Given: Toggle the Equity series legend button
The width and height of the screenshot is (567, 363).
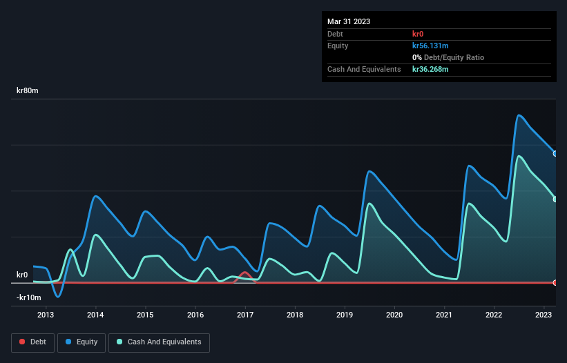Looking at the screenshot, I should click(x=81, y=342).
